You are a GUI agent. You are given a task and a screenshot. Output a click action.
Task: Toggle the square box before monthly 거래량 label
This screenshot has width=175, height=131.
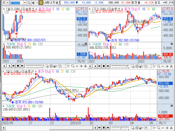pyautogui.click(x=4, y=44)
